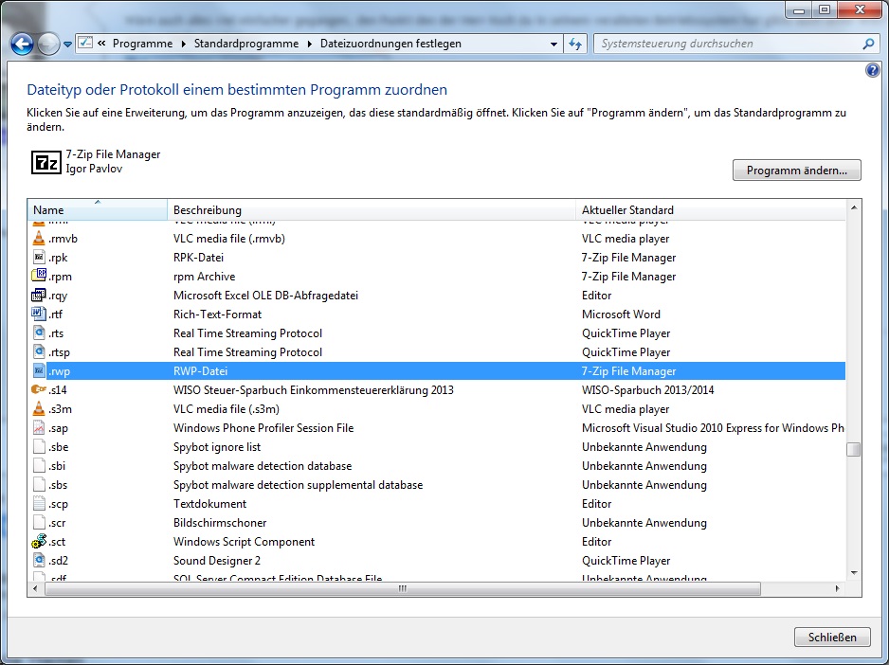Viewport: 889px width, 665px height.
Task: Select the Bildschirmschoner row
Action: tap(436, 523)
